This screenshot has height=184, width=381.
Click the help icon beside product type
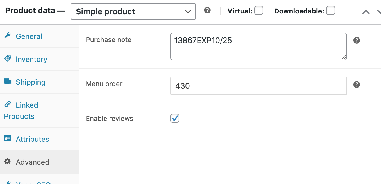207,10
